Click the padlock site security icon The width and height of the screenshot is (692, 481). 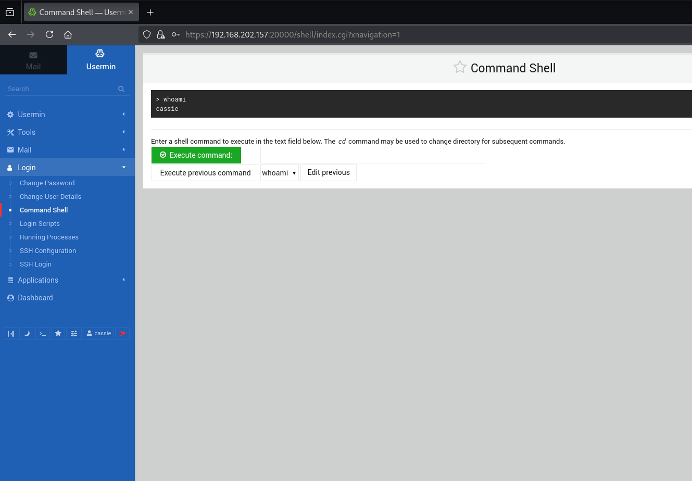click(x=161, y=34)
